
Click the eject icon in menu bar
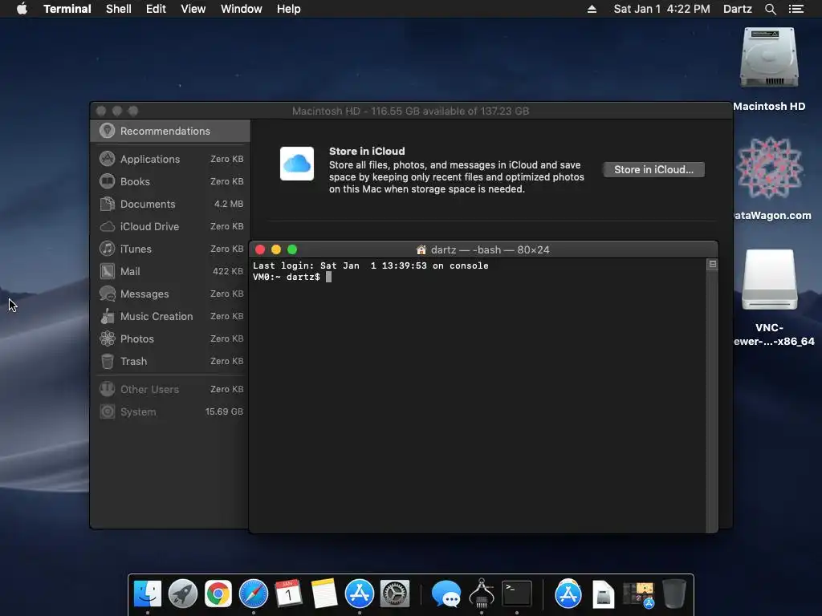[592, 9]
